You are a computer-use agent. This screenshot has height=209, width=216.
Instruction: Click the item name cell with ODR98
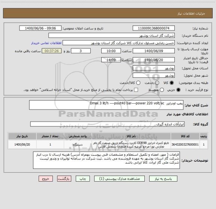pyautogui.click(x=131, y=144)
